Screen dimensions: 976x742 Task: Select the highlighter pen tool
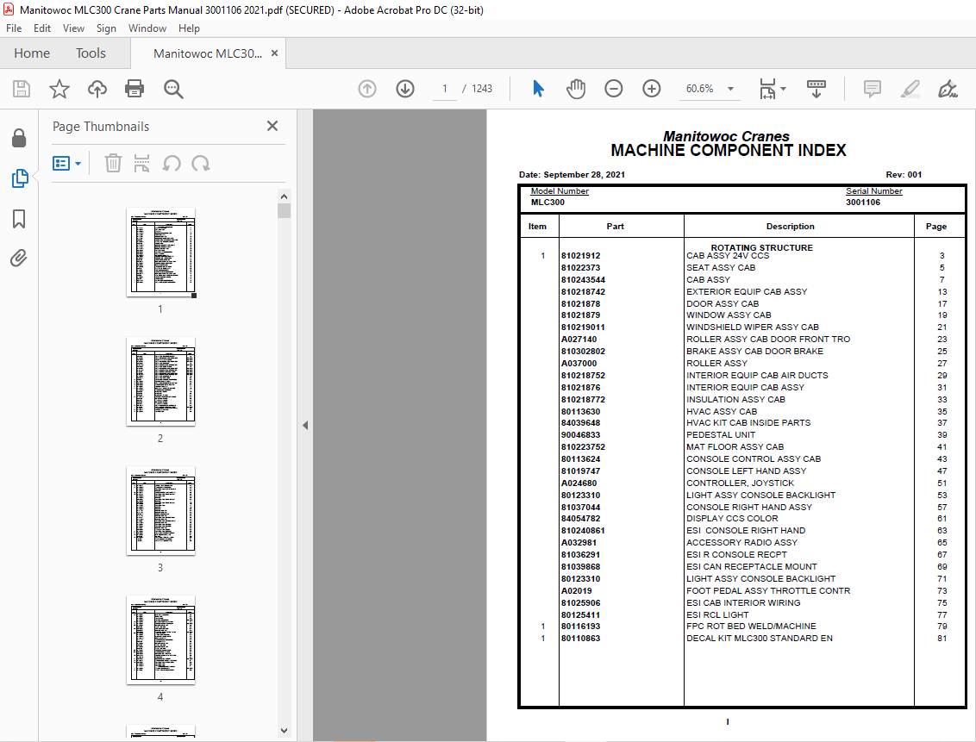click(910, 89)
